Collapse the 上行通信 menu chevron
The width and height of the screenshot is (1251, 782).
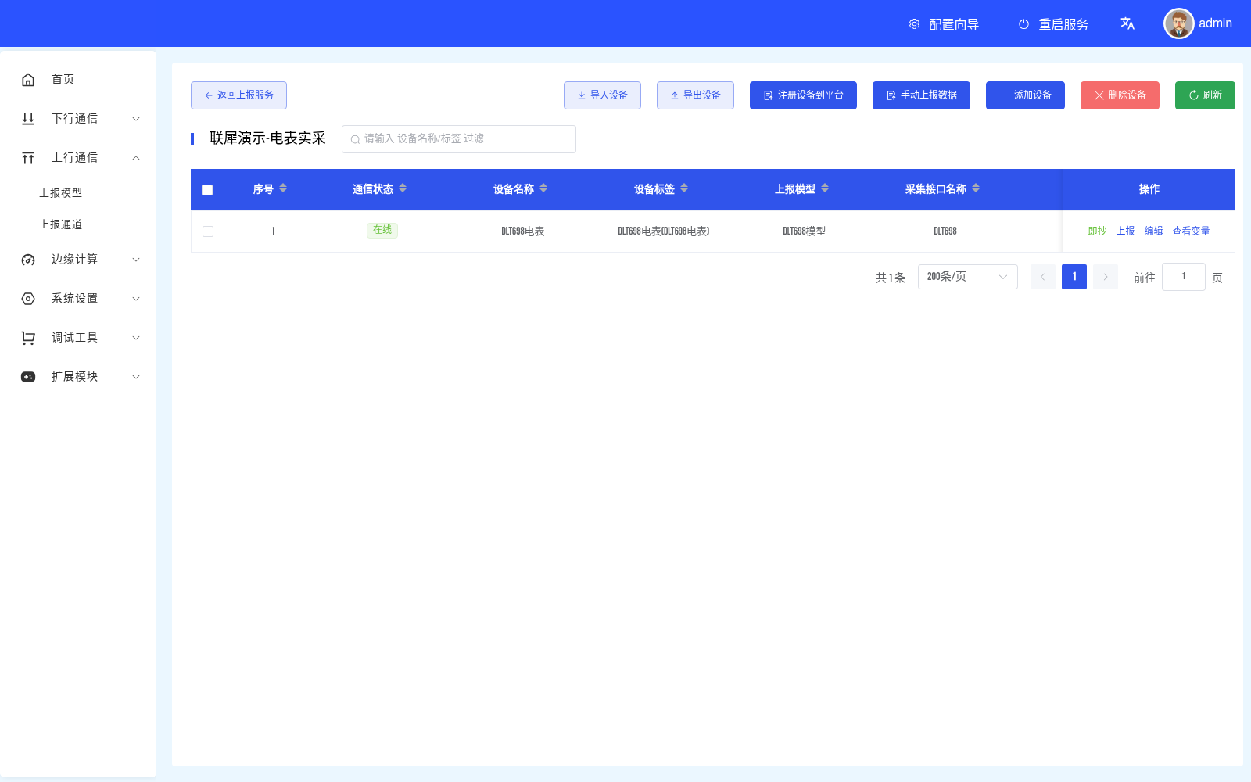136,158
